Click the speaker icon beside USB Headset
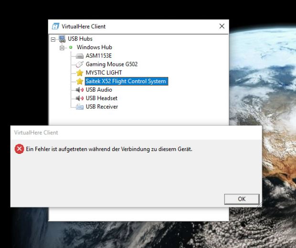The height and width of the screenshot is (248, 296). 80,98
